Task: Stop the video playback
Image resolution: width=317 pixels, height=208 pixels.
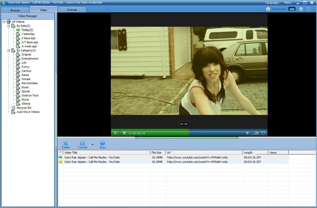Action: point(124,133)
